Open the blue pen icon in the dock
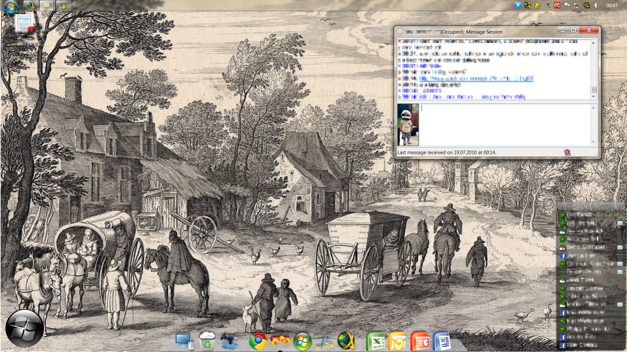 coord(324,342)
